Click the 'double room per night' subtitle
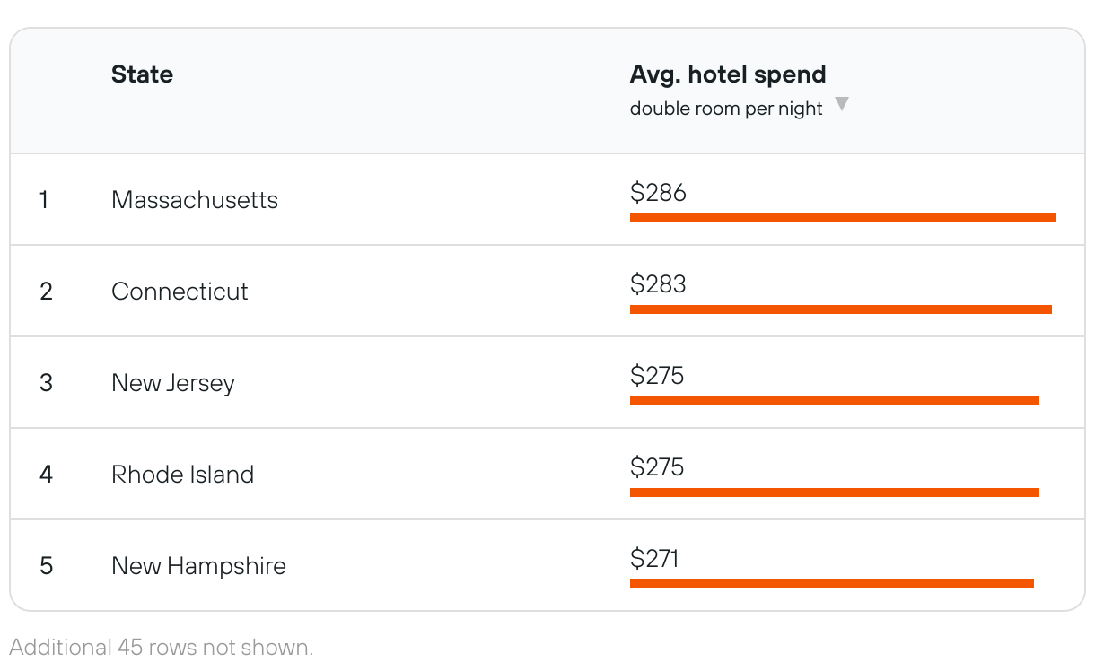The image size is (1095, 671). coord(725,109)
